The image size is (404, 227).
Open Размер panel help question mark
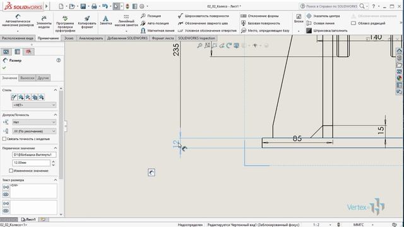(59, 61)
